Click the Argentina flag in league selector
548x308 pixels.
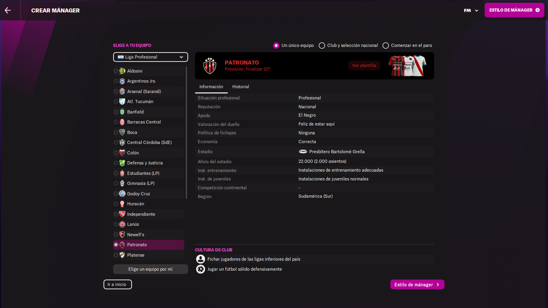(x=120, y=57)
